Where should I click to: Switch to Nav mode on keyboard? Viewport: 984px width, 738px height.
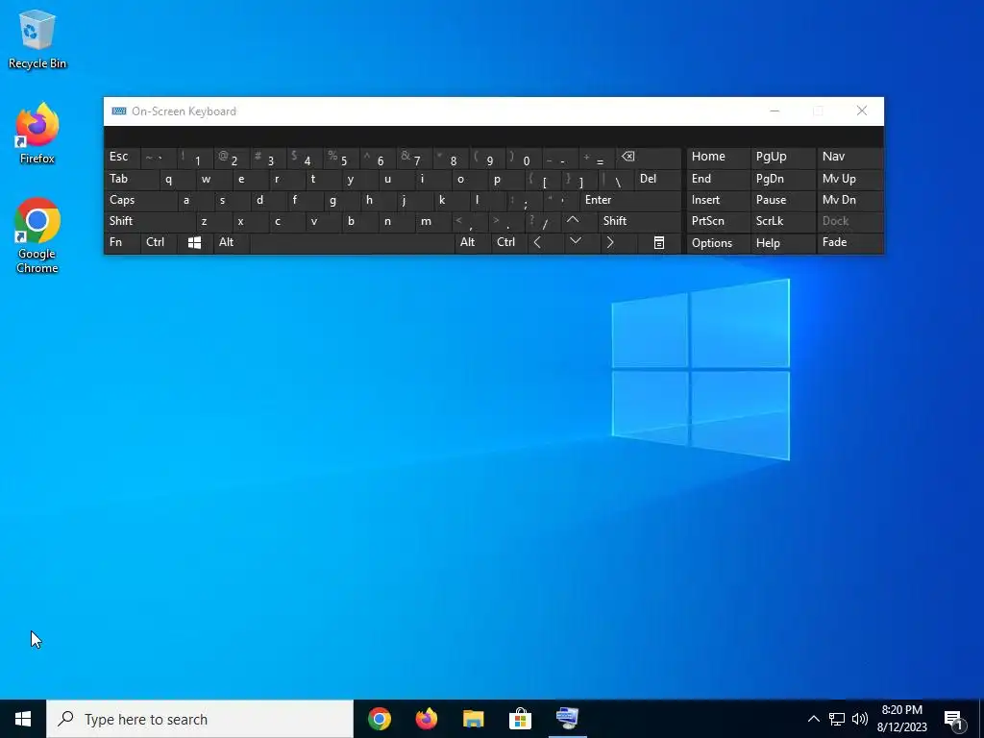coord(850,157)
